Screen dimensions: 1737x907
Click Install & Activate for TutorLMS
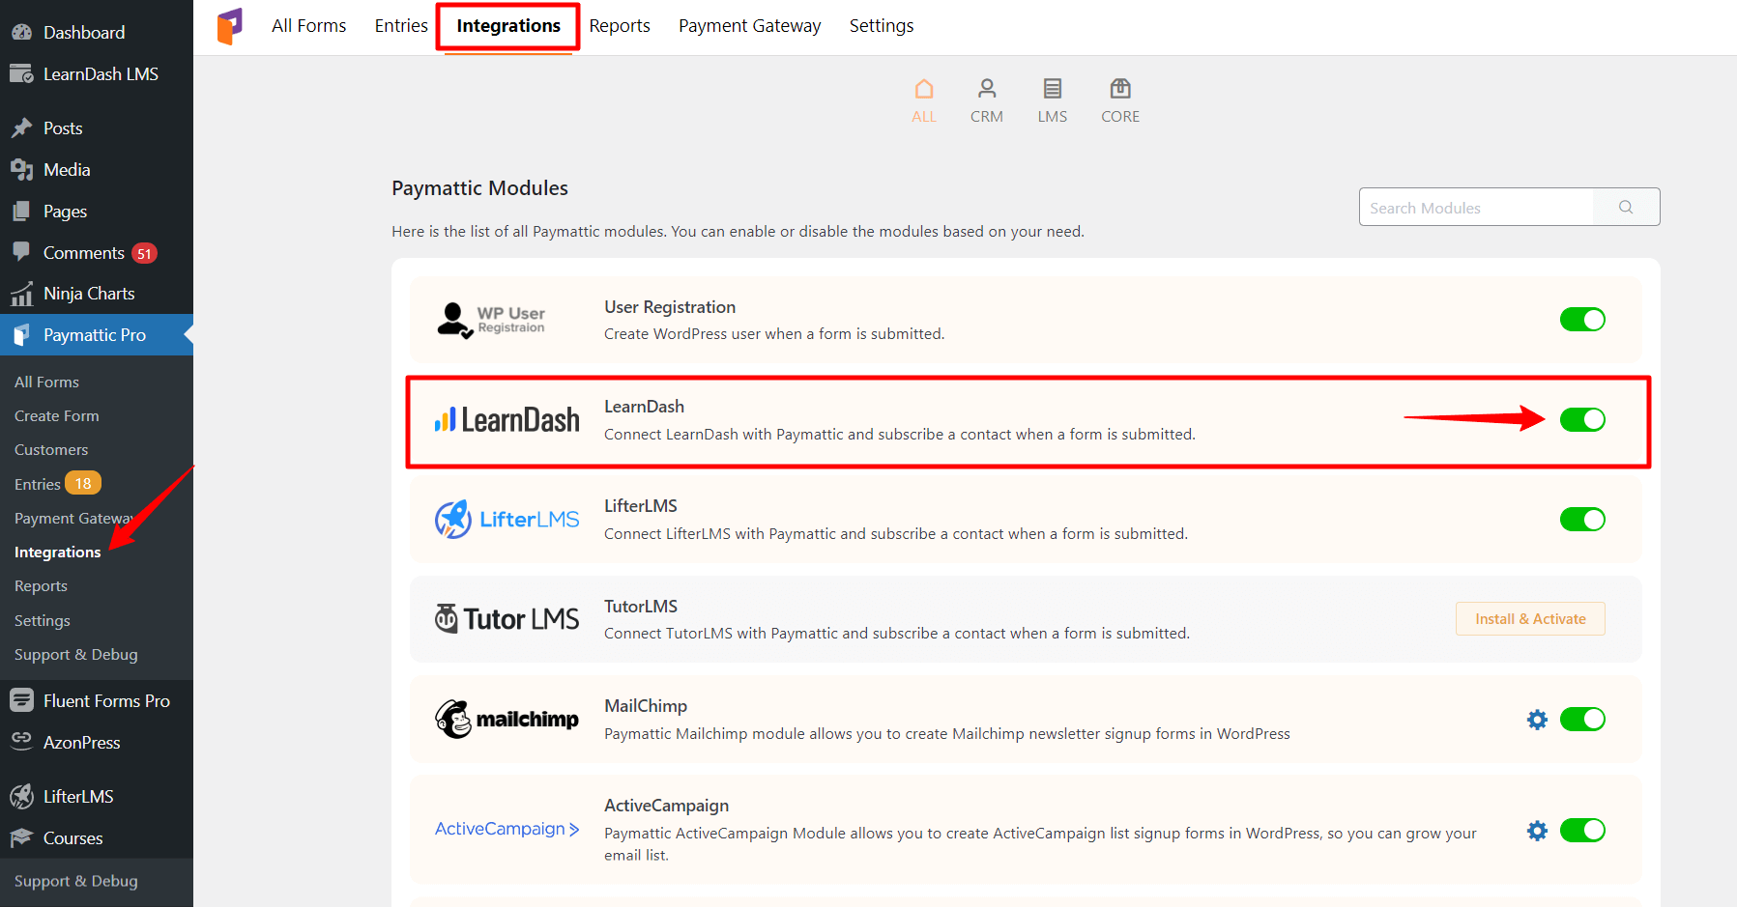click(x=1530, y=619)
